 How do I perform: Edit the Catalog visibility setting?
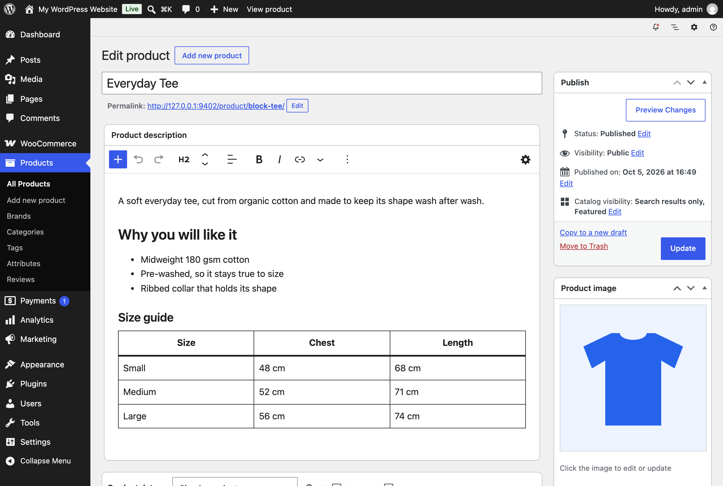pos(615,212)
